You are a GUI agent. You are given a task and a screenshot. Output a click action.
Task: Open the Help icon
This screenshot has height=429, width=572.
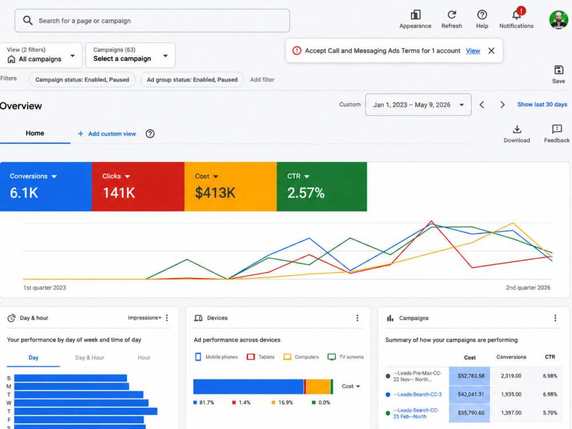point(482,15)
